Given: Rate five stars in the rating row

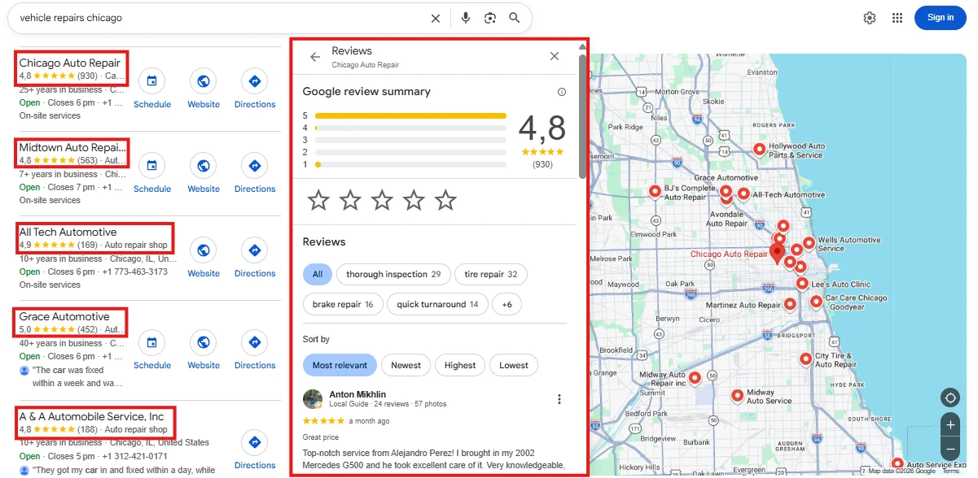Looking at the screenshot, I should (445, 200).
